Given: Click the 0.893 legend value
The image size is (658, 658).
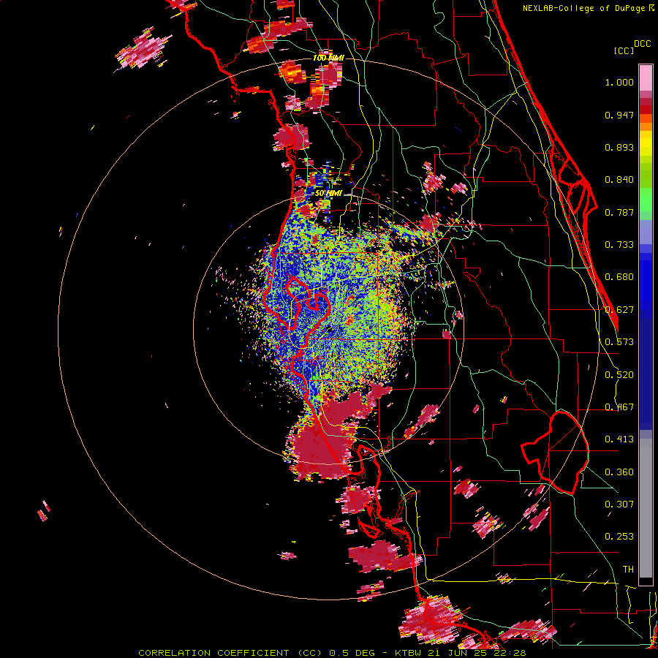Looking at the screenshot, I should pyautogui.click(x=619, y=147).
